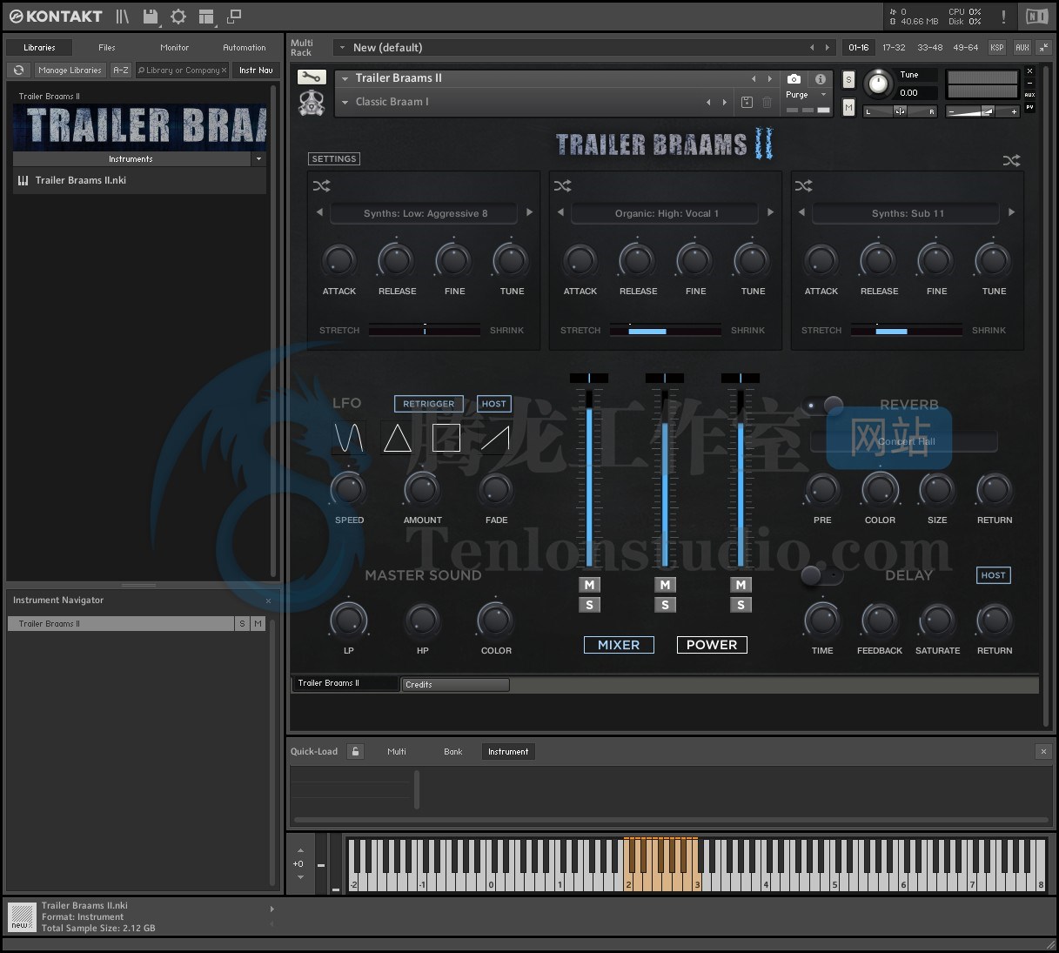Shift keyboard octave up arrow
1059x953 pixels.
(300, 850)
